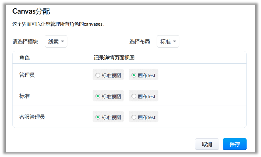Viewport: 261px width, 157px height.
Task: Choose 标准视图 for the 标准 role
Action: [98, 96]
